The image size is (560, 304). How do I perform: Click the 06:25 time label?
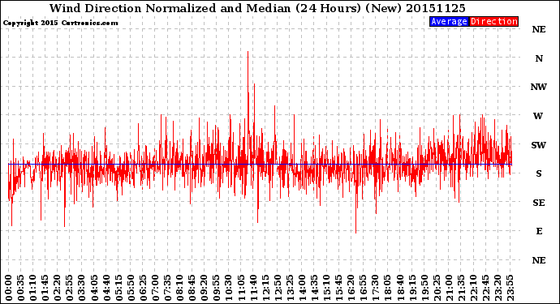(x=143, y=288)
